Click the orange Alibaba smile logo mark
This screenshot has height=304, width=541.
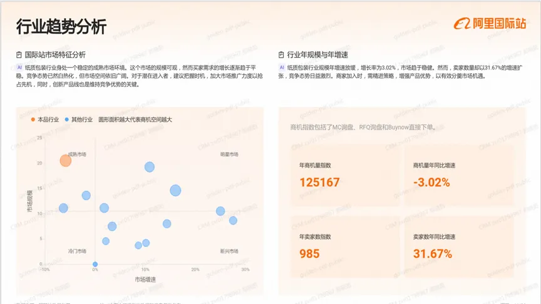click(x=462, y=24)
